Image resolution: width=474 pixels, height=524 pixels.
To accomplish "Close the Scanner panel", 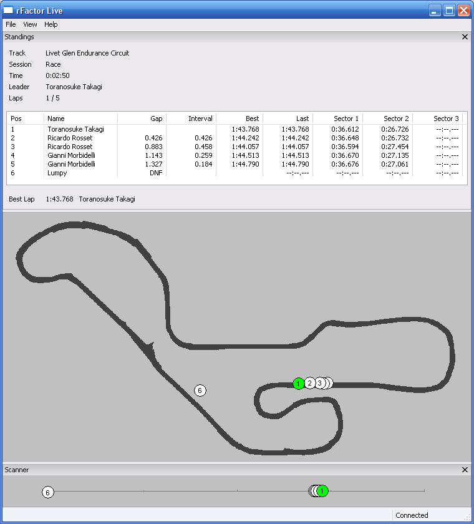I will (x=465, y=470).
